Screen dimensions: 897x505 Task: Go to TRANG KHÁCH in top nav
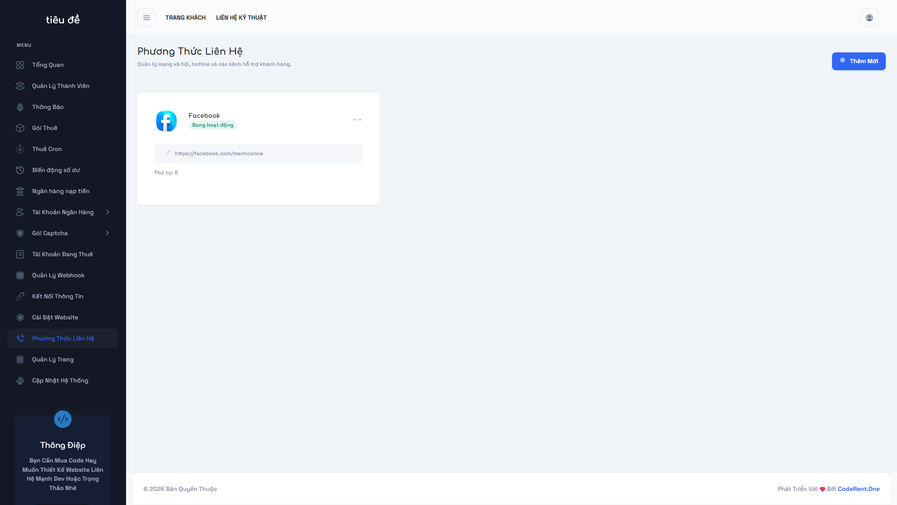click(x=186, y=18)
